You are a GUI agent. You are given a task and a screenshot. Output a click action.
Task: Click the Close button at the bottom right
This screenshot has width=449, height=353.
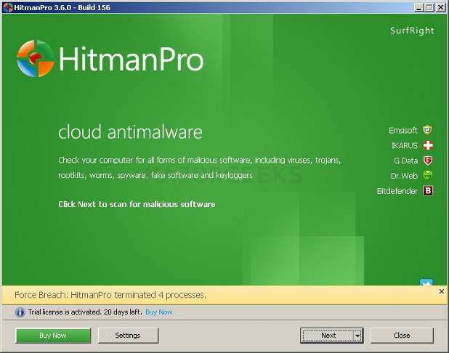point(402,336)
